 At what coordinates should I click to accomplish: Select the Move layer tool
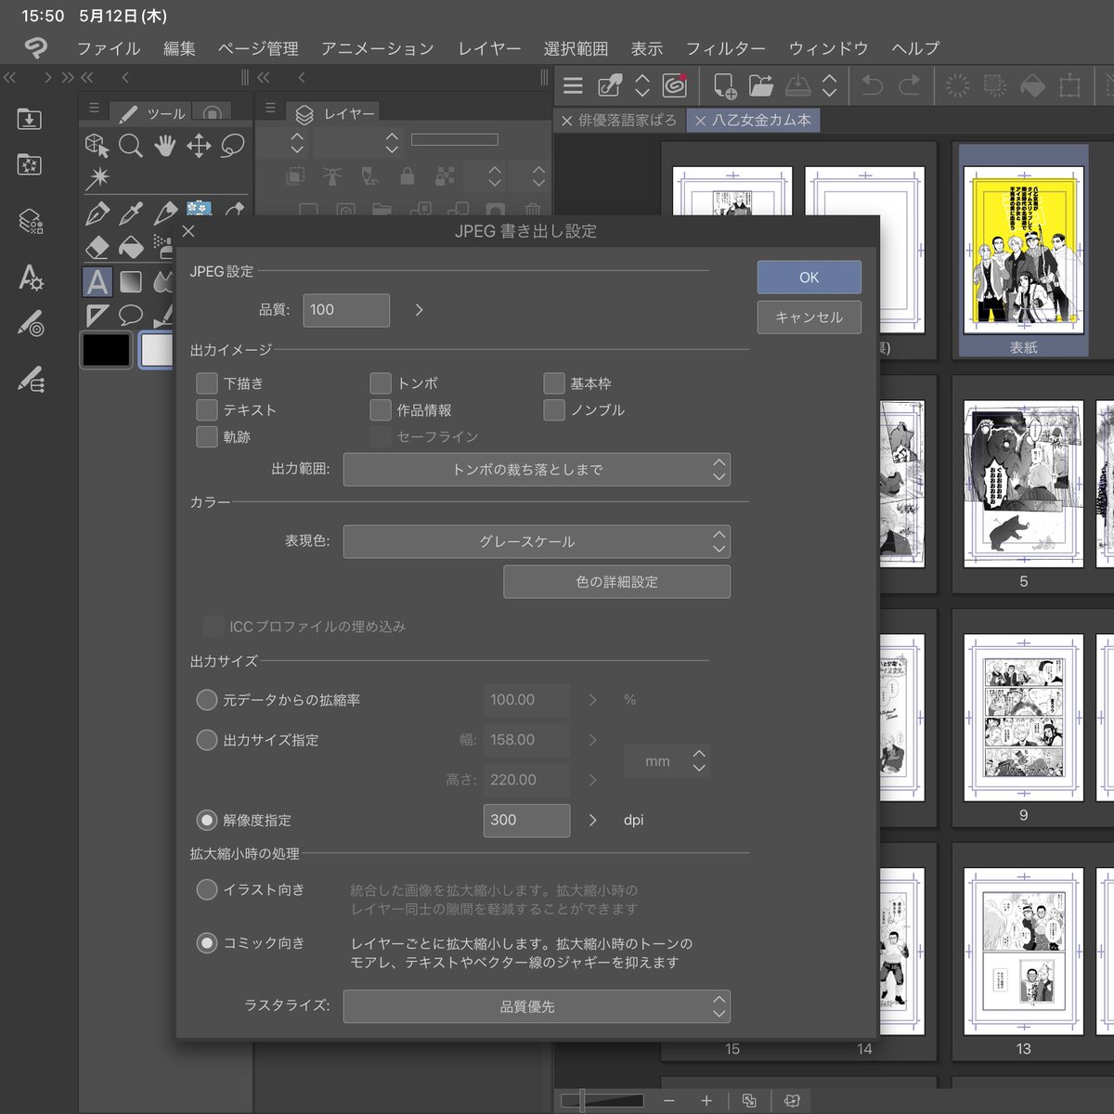(199, 146)
